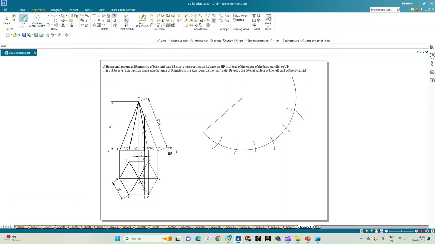435x244 pixels.
Task: Click the New document icon
Action: [8, 35]
